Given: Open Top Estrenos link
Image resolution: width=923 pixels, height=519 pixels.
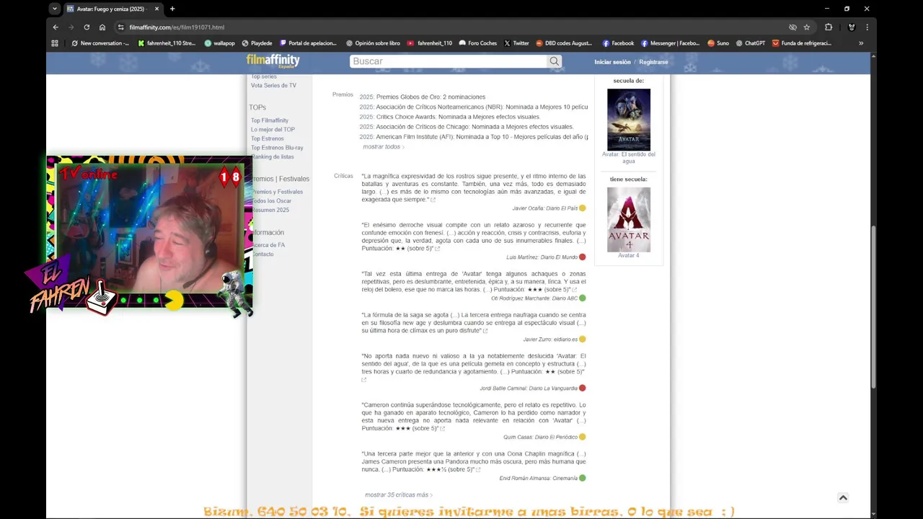Looking at the screenshot, I should click(268, 138).
